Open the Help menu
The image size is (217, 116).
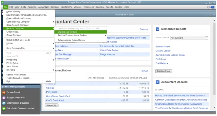[127, 7]
